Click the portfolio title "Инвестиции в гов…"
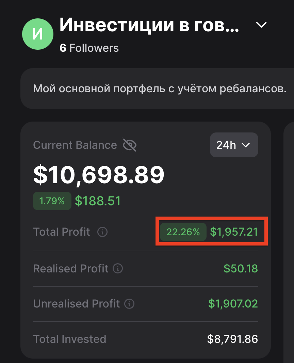The image size is (294, 363). [149, 25]
